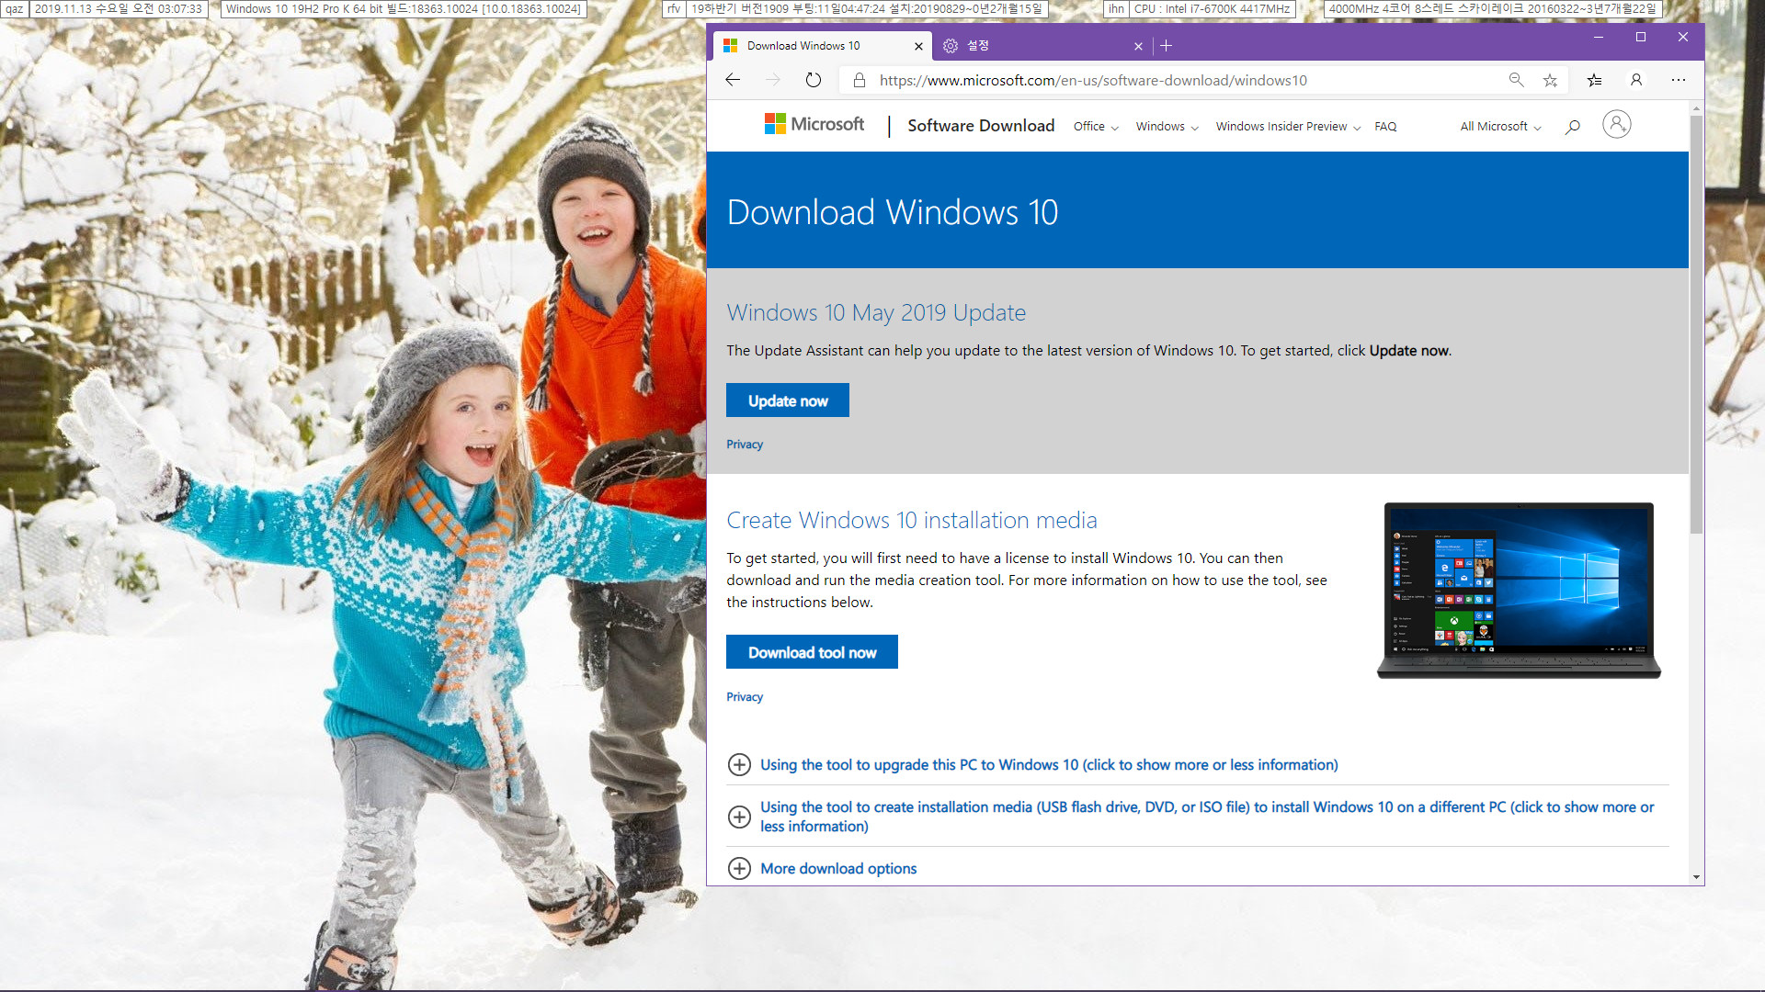Open the Windows dropdown menu
Image resolution: width=1765 pixels, height=992 pixels.
click(1167, 127)
